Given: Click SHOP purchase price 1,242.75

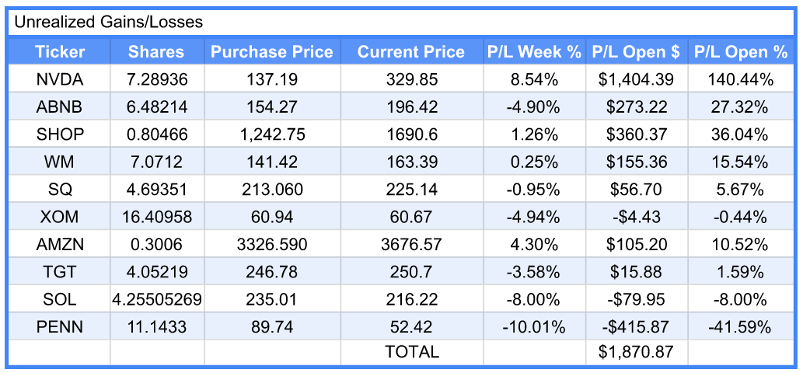Looking at the screenshot, I should click(272, 134).
